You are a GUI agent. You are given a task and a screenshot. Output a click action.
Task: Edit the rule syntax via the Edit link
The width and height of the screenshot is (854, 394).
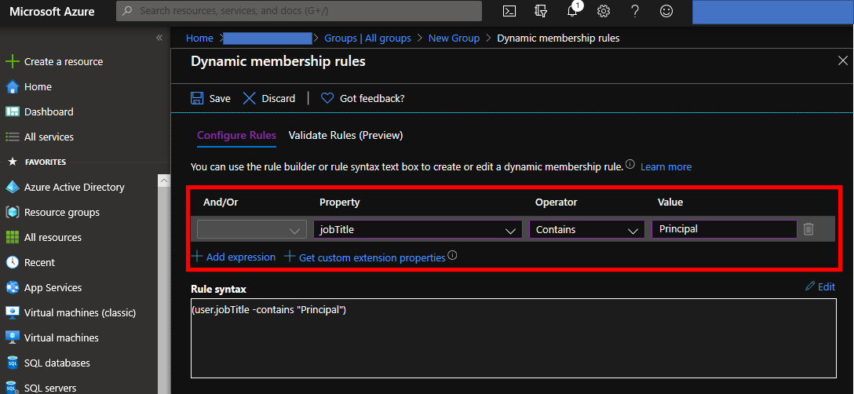(820, 286)
